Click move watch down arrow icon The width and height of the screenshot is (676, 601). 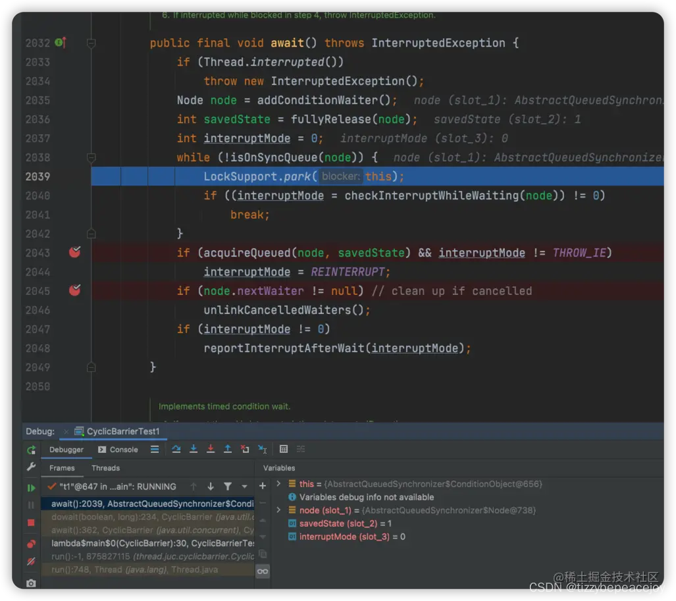263,536
